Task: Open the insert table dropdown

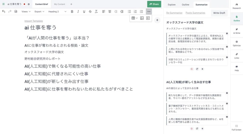Action: tap(135, 18)
